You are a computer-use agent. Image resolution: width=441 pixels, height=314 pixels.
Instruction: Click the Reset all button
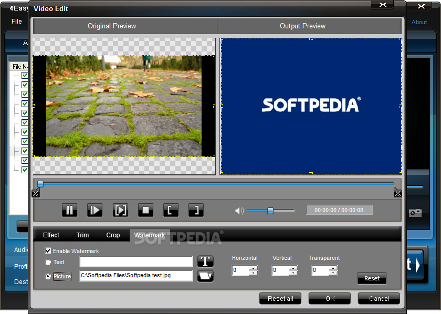point(280,299)
